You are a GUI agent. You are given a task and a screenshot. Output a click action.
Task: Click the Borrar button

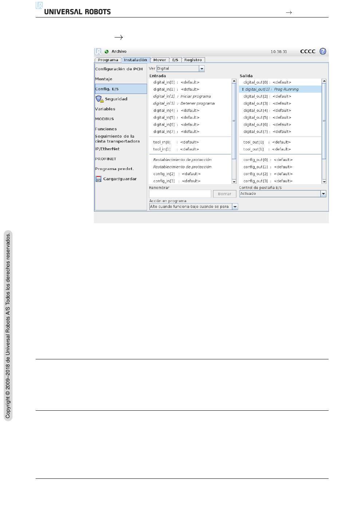(224, 194)
